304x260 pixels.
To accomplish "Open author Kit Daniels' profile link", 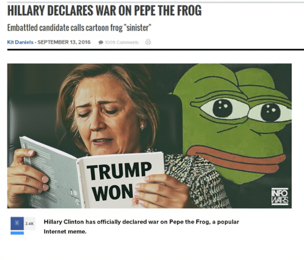I will pos(20,42).
